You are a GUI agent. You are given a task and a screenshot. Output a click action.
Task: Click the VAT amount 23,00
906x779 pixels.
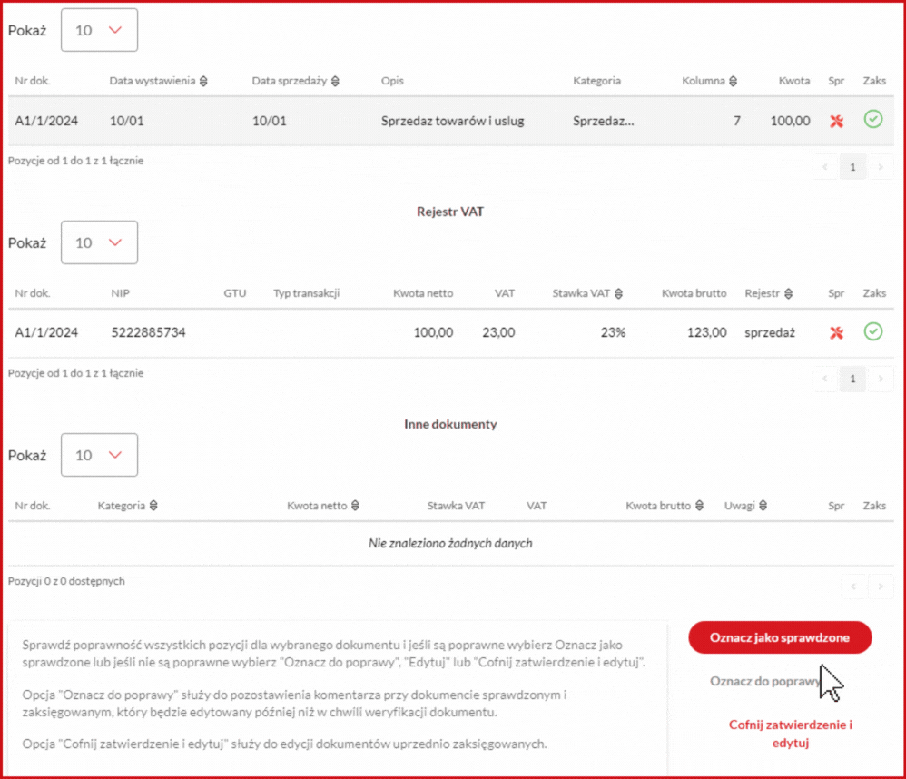[x=498, y=333]
